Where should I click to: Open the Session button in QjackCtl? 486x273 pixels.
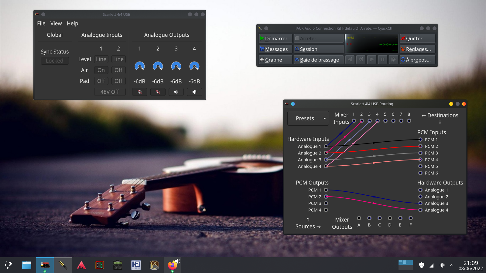click(x=319, y=49)
